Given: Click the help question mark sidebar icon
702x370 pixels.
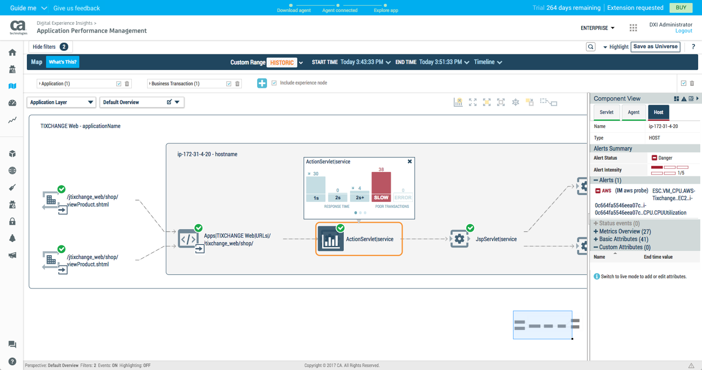Looking at the screenshot, I should tap(12, 361).
